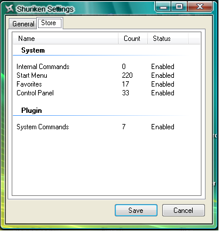The image size is (219, 231).
Task: Minimize the Shuriken Settings window
Action: pyautogui.click(x=163, y=7)
